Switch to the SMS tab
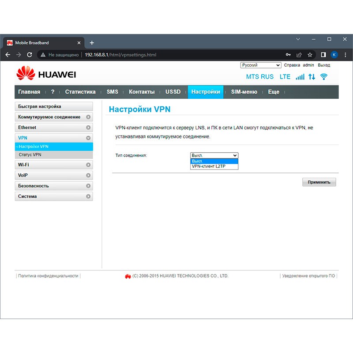Screen dimensions: 353x353 pyautogui.click(x=112, y=92)
